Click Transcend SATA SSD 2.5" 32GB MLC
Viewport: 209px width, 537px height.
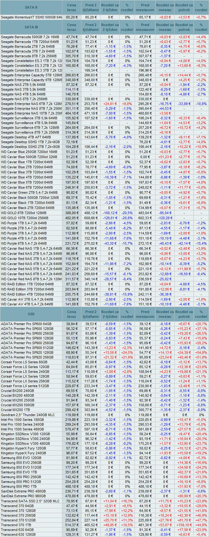(x=30, y=501)
